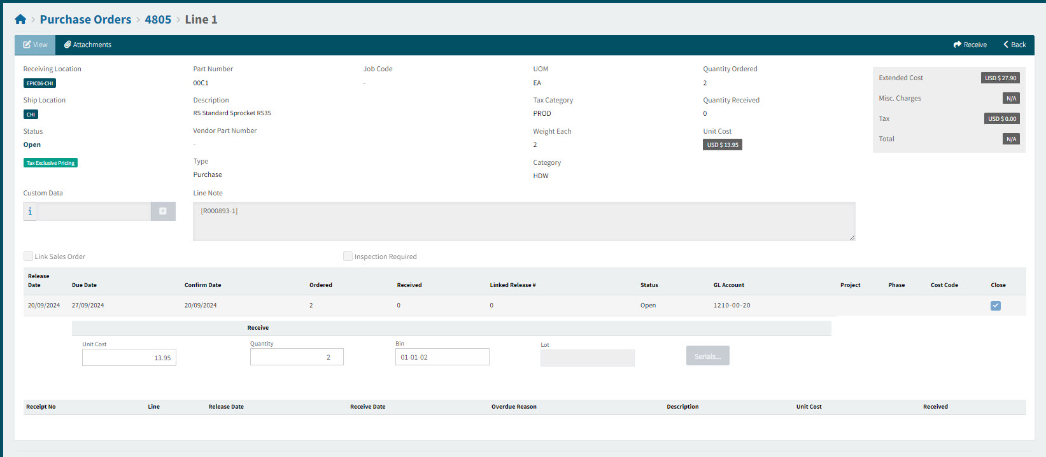Screen dimensions: 1046x457
Task: Click the USD $ 0.00 tax value
Action: (1002, 118)
